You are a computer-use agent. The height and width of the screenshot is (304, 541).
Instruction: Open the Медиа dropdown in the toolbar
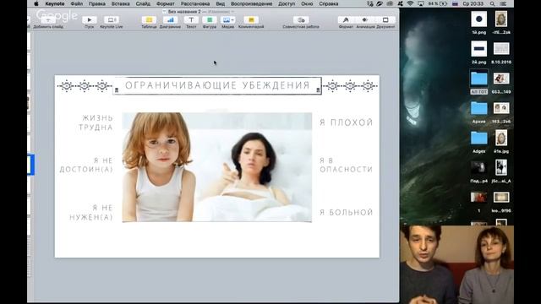(227, 20)
